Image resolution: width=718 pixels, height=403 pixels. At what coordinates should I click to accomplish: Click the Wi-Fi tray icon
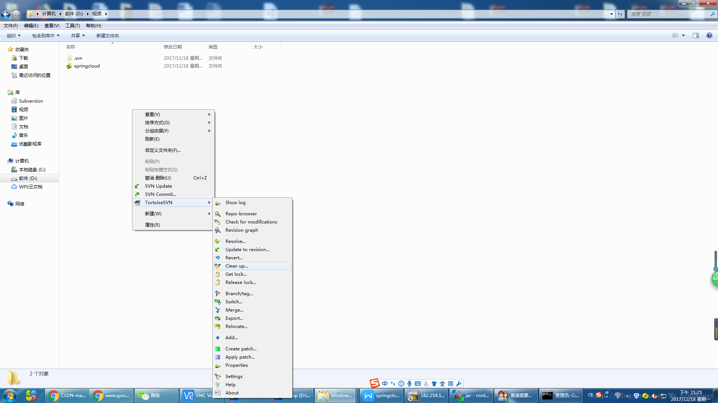pyautogui.click(x=618, y=396)
